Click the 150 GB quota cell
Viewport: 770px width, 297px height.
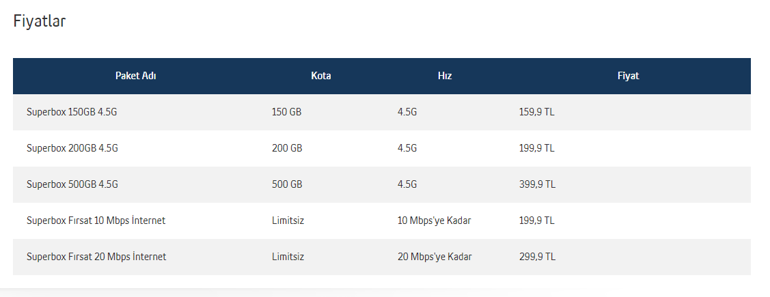click(x=287, y=112)
